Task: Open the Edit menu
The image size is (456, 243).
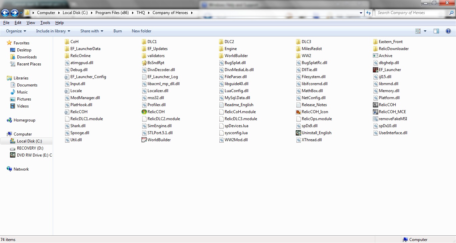Action: pos(18,23)
